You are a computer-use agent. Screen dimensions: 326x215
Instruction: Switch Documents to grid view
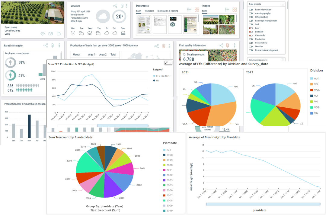pyautogui.click(x=197, y=10)
